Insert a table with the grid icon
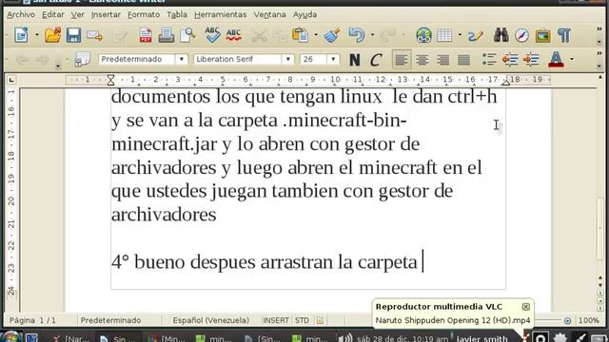 [444, 35]
